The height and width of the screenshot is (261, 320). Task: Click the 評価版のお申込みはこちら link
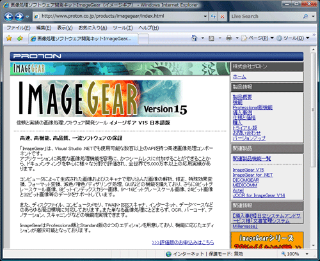tap(183, 242)
